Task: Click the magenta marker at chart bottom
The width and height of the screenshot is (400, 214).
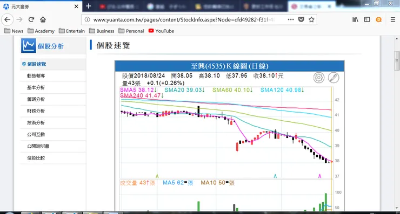Action: pos(319,176)
